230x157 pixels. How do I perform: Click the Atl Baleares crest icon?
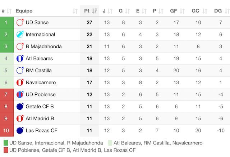[20, 58]
